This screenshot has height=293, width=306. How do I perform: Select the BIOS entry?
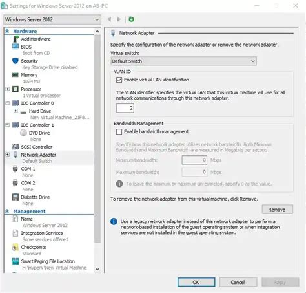click(x=26, y=47)
